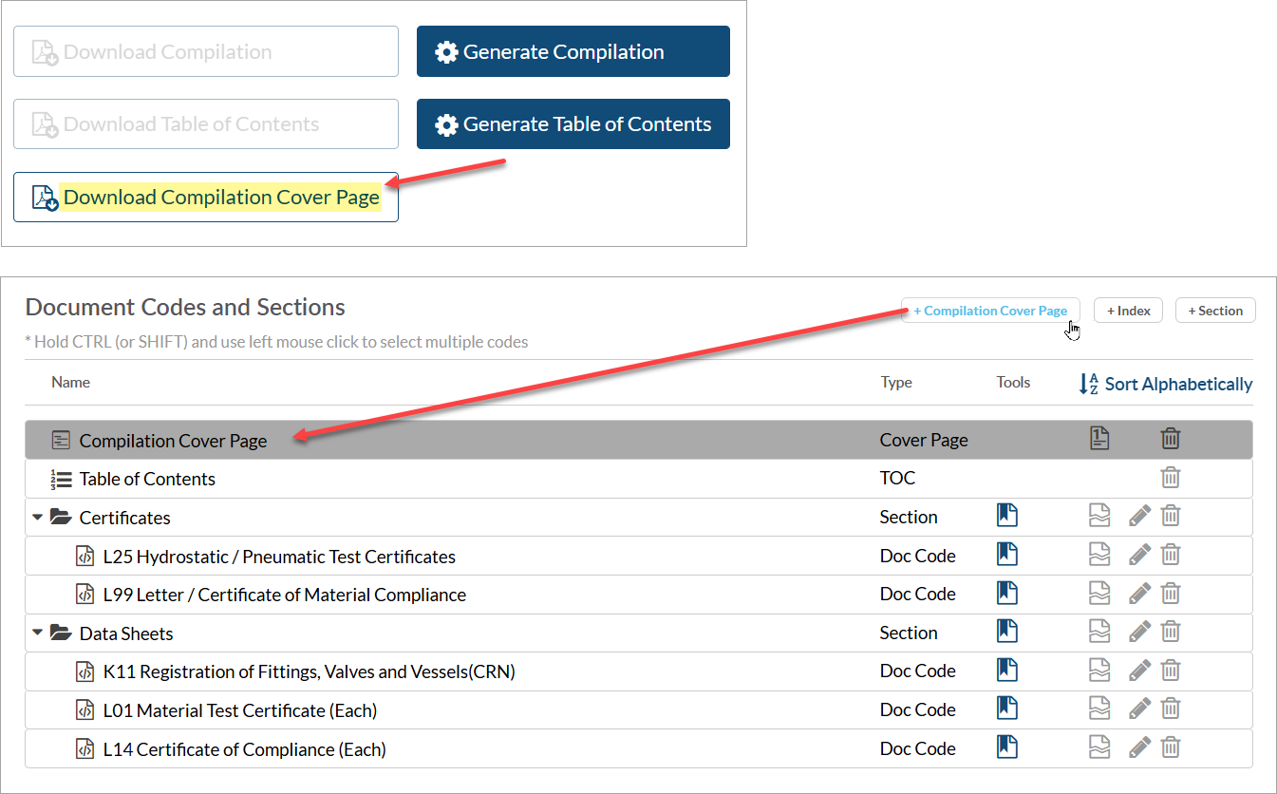Add a new Section
Screen dimensions: 1277x794
(x=1215, y=311)
